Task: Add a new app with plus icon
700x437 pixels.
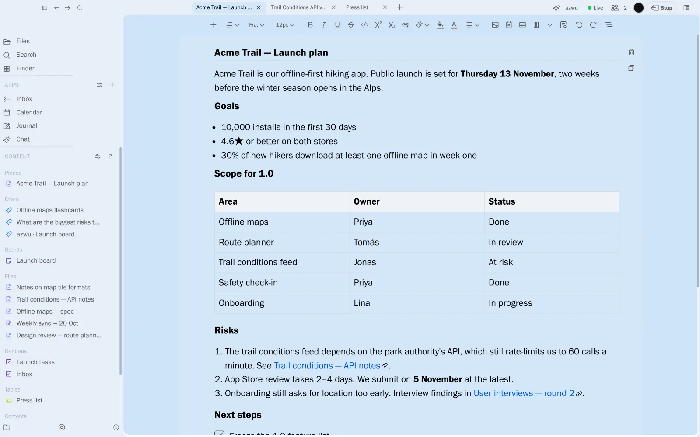Action: click(112, 85)
